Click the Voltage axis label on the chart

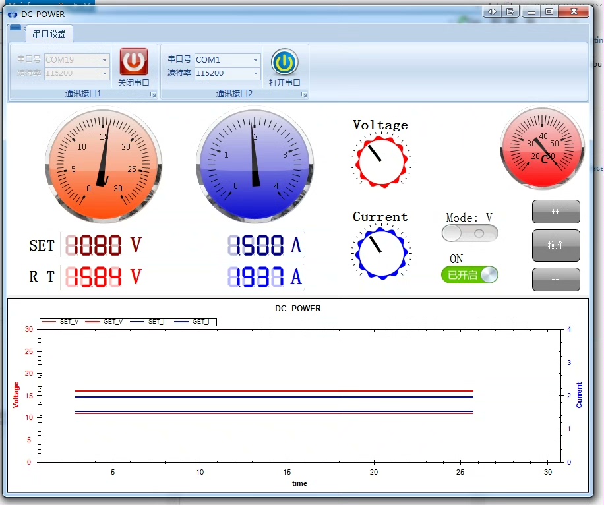pyautogui.click(x=16, y=395)
